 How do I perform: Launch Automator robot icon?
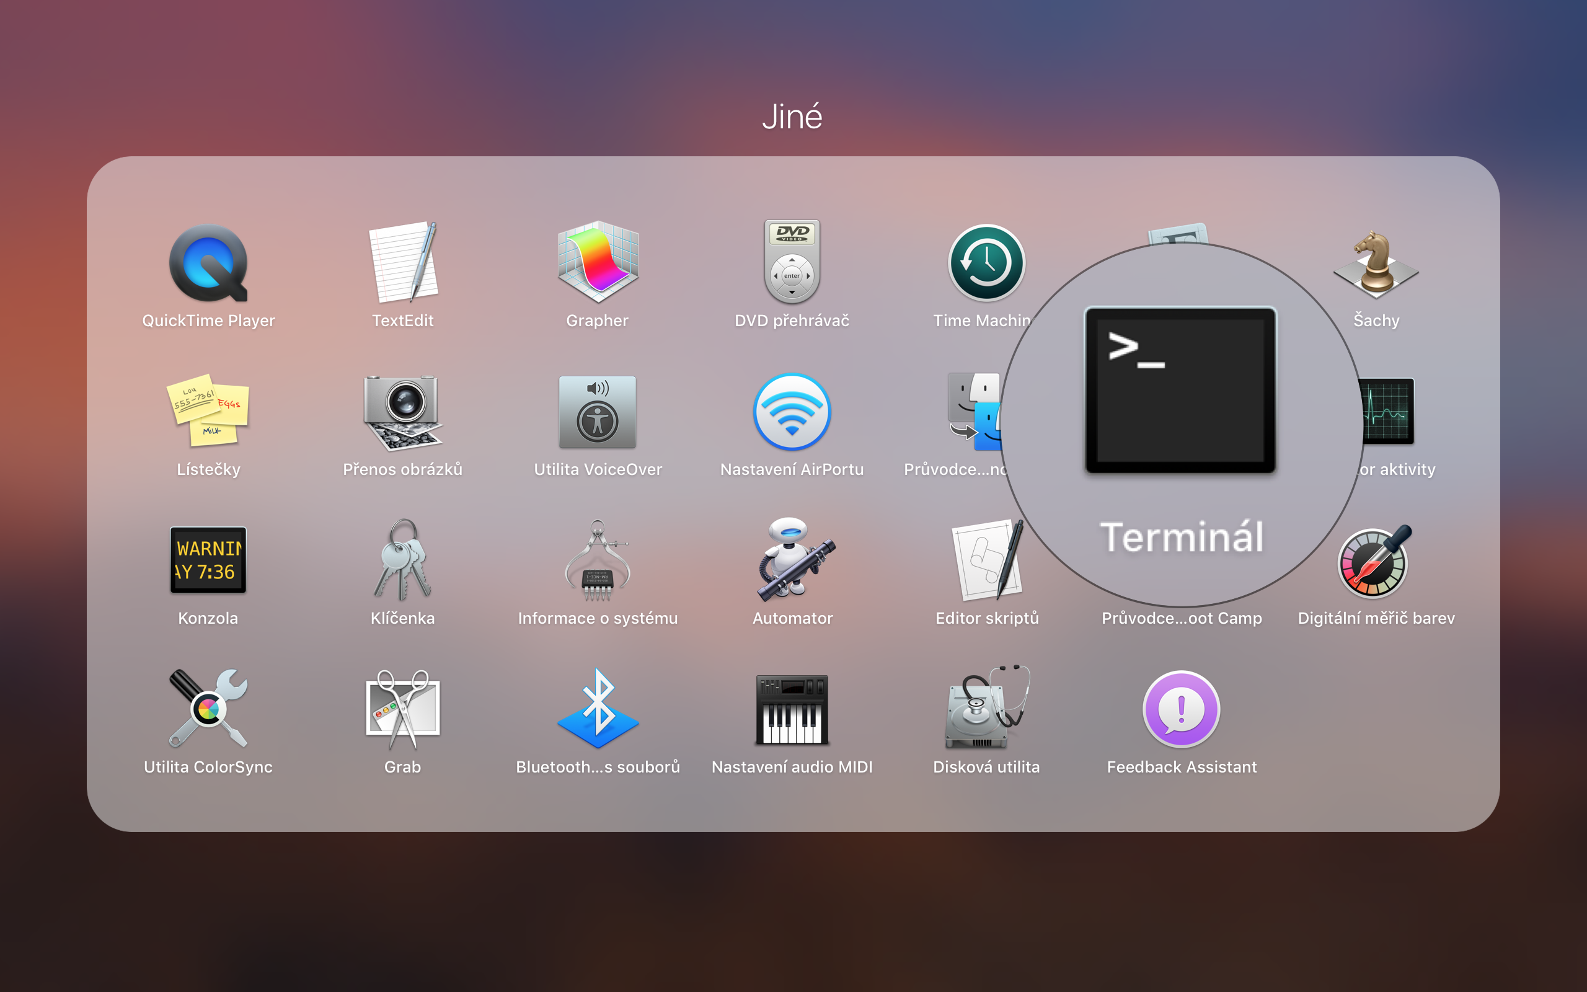tap(792, 560)
